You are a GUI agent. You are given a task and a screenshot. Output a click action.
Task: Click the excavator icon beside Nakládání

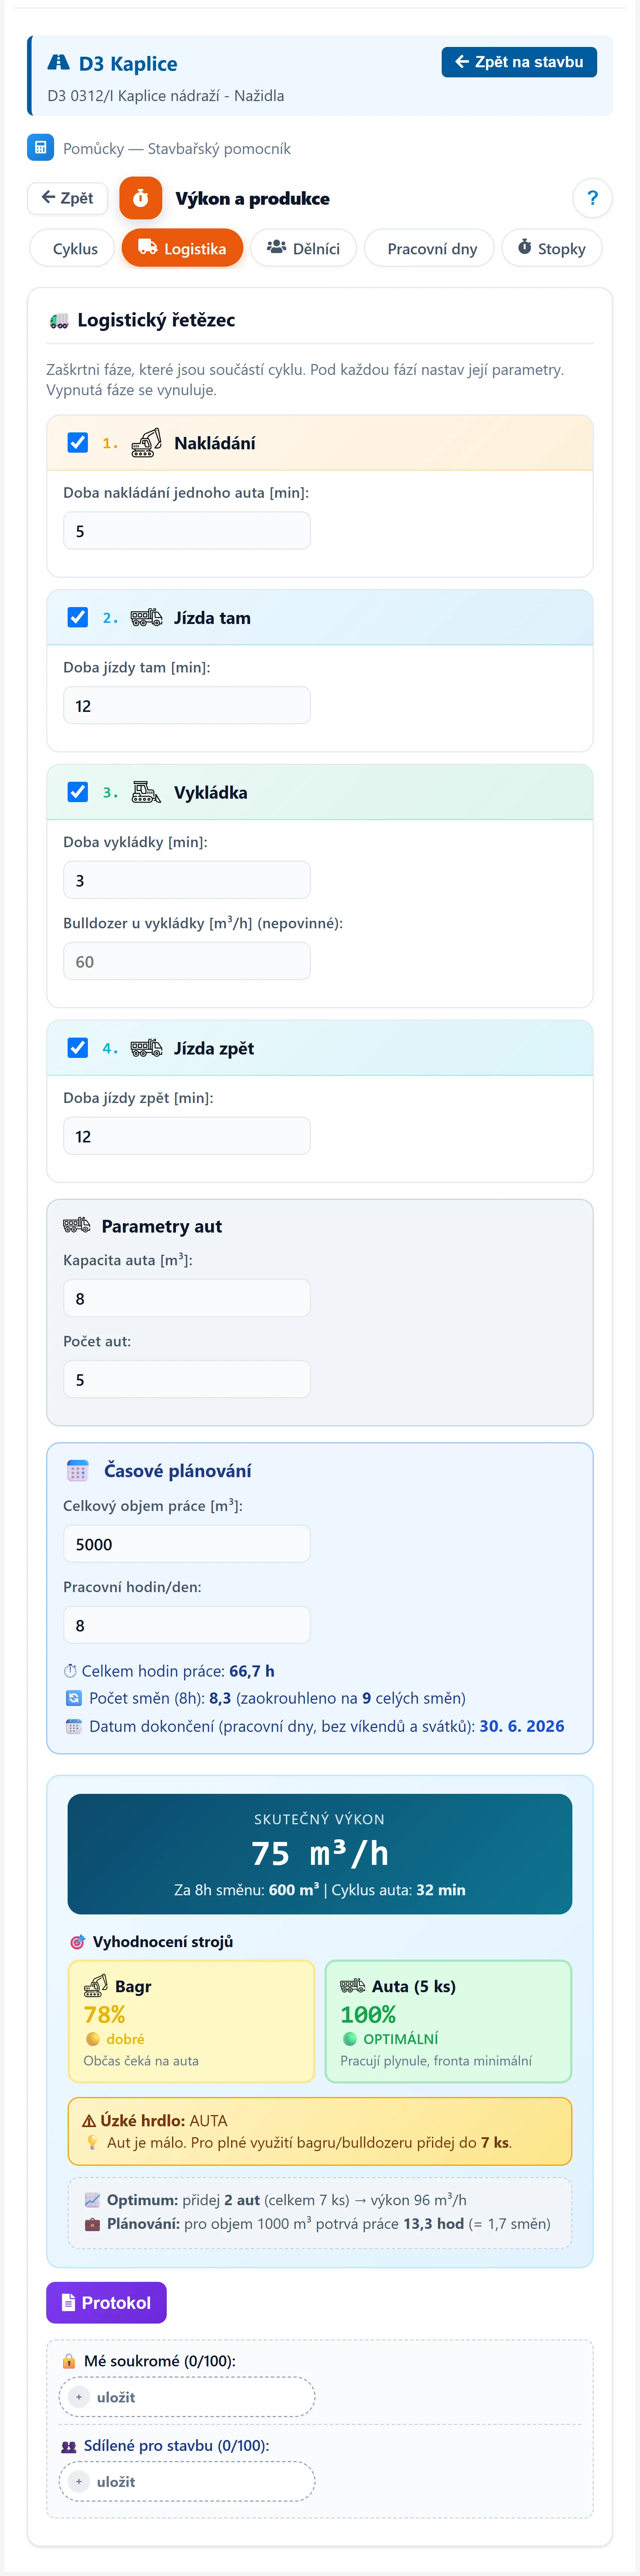click(146, 443)
